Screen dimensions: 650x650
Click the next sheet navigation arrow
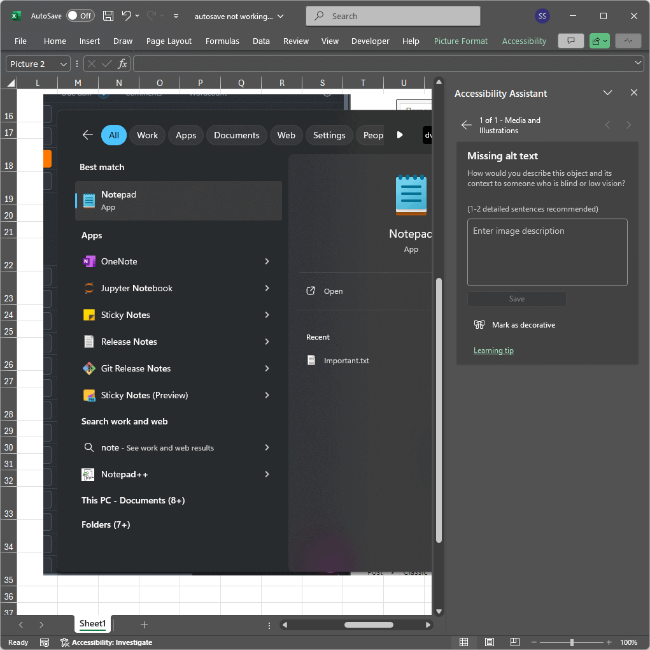pos(41,625)
